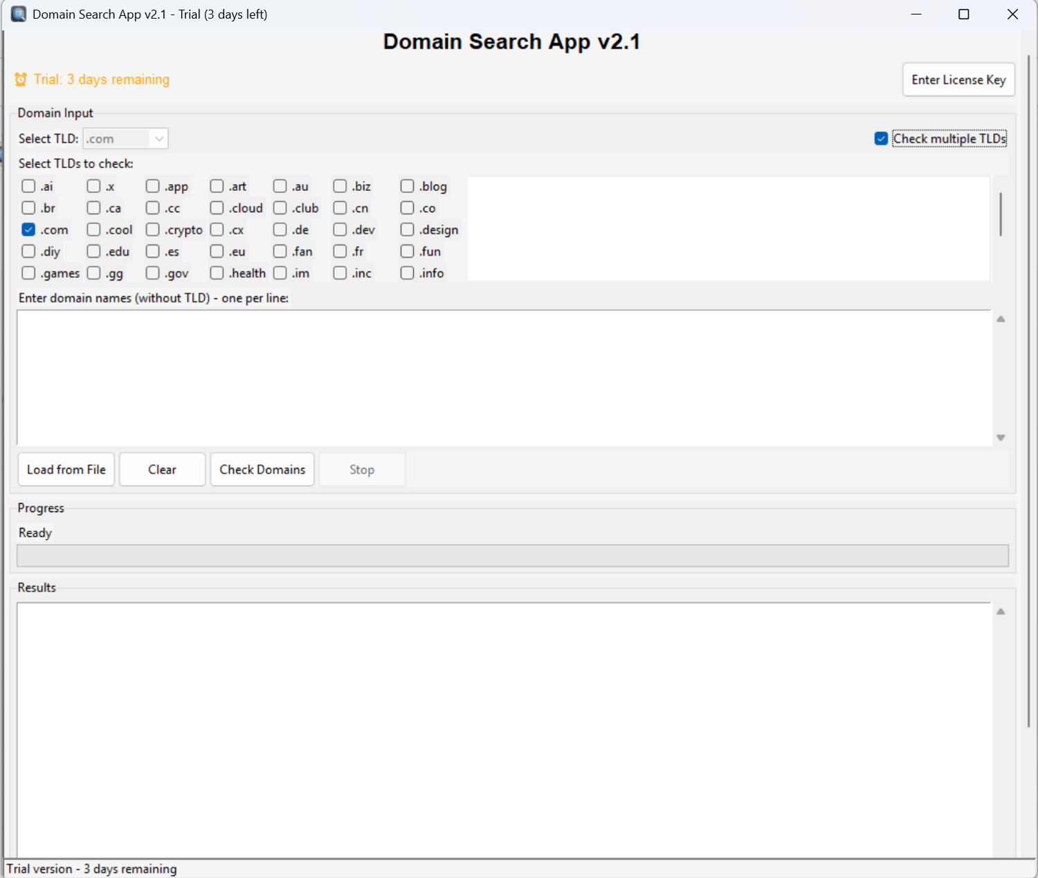Enable the .crypto TLD checkbox
Image resolution: width=1038 pixels, height=878 pixels.
153,230
